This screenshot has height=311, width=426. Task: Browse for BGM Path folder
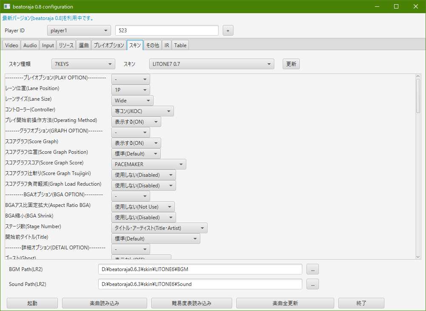click(x=313, y=269)
